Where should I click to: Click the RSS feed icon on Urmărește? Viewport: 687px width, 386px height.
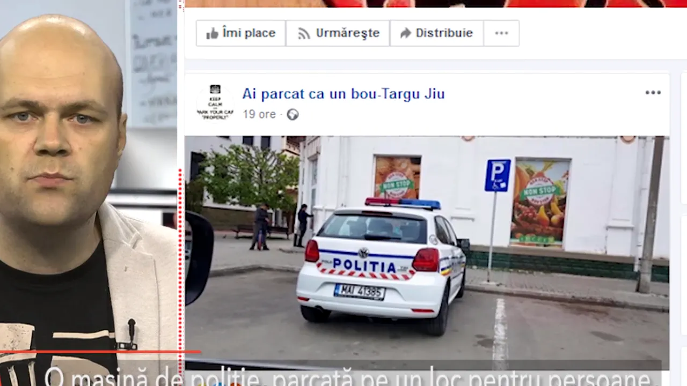(304, 34)
